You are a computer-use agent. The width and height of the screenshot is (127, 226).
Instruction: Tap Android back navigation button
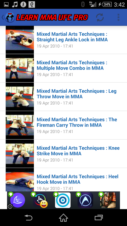click(28, 217)
